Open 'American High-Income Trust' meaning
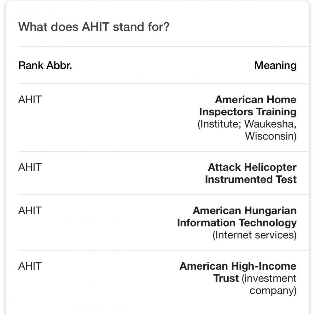315x315 pixels. 238,272
